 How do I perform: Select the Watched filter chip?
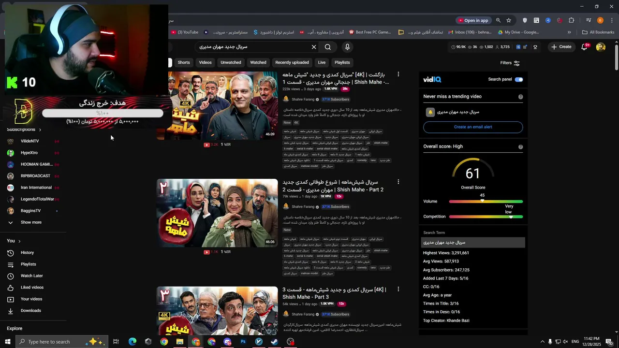[258, 62]
